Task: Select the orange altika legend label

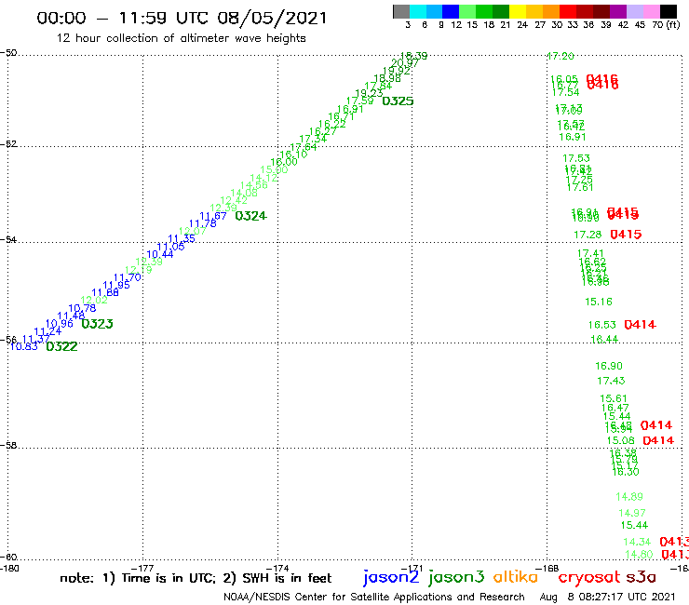Action: tap(516, 576)
